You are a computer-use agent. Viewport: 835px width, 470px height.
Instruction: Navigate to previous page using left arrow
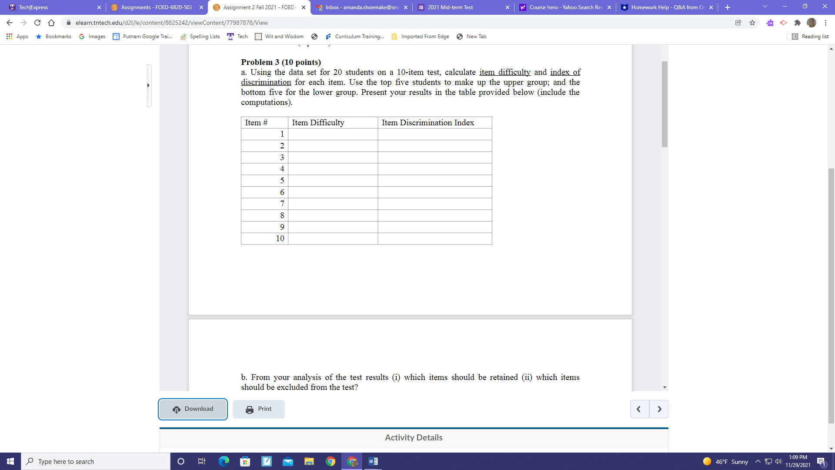tap(638, 409)
